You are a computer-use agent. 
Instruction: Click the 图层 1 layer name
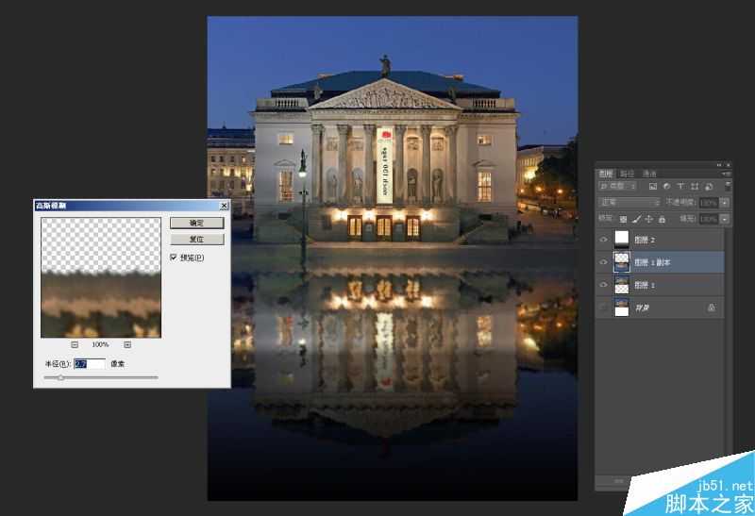[x=645, y=285]
